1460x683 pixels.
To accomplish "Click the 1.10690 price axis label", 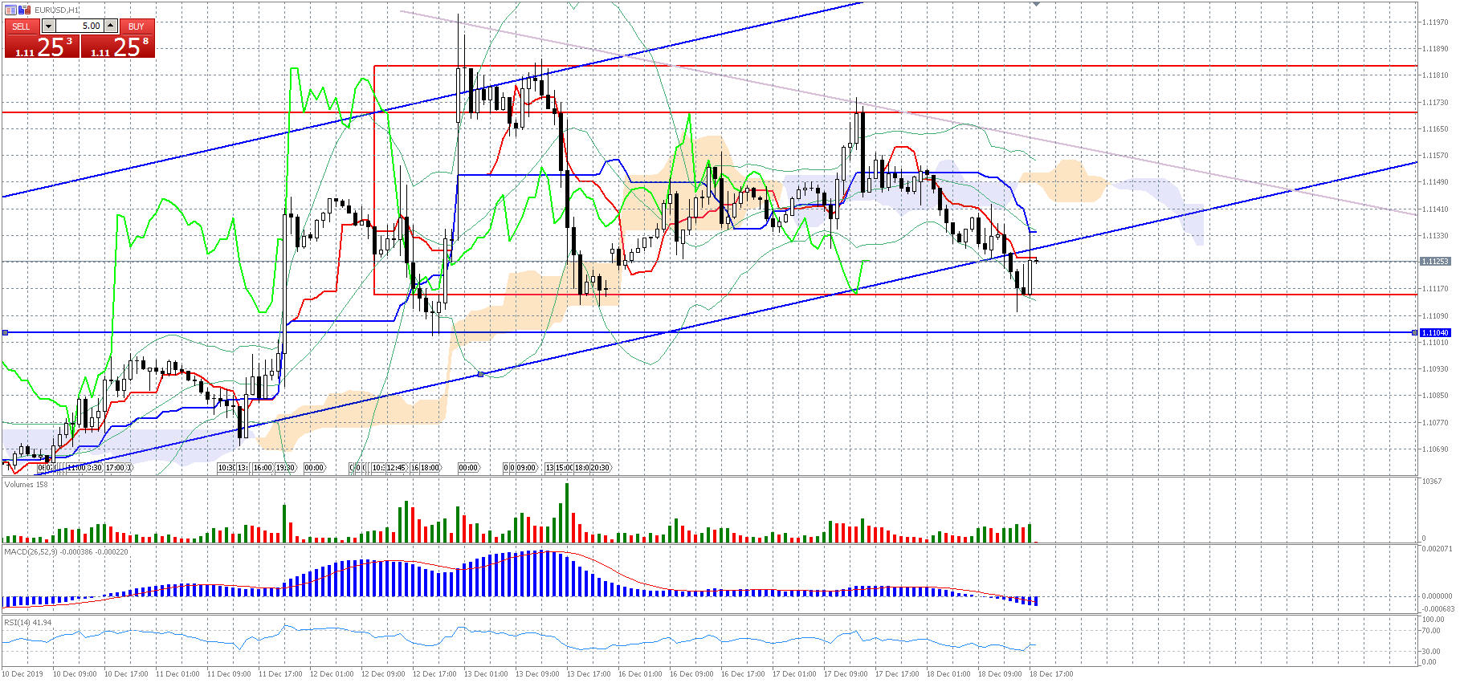I will 1435,449.
